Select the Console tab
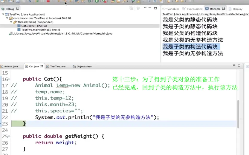The width and height of the screenshot is (249, 155). tap(215, 9)
